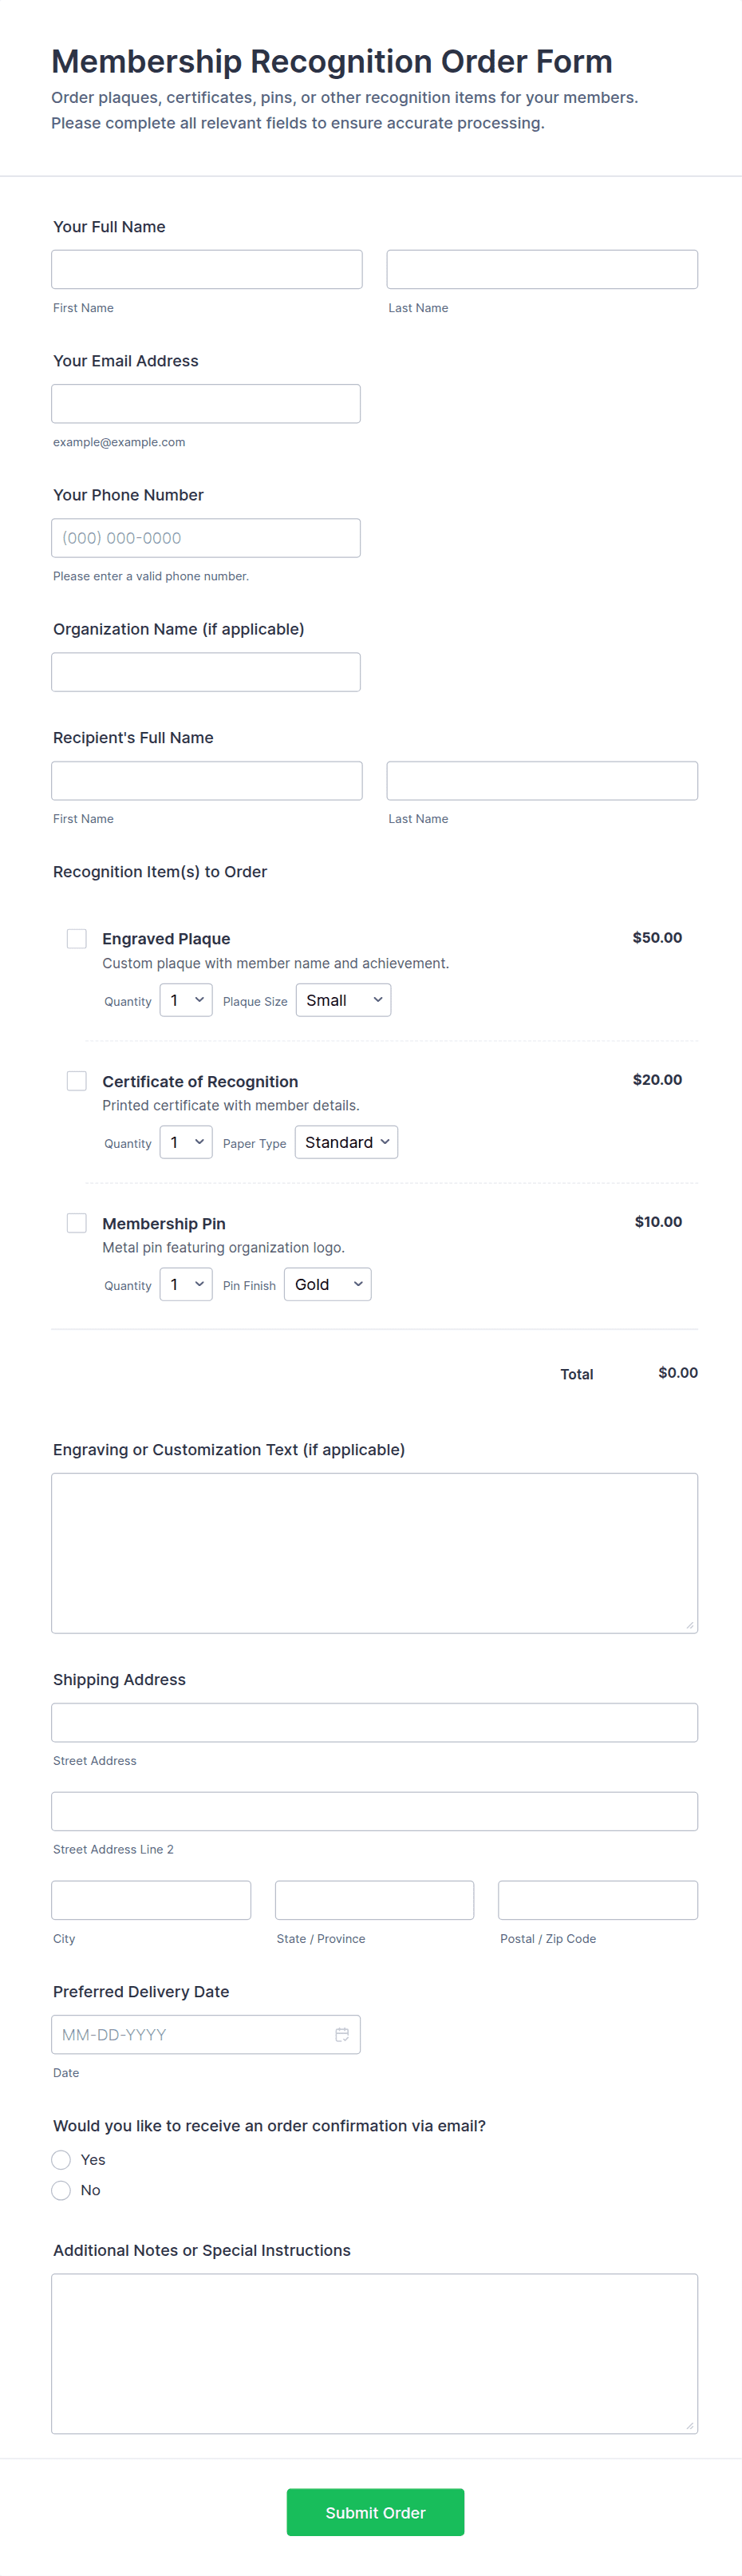Click the Engraving or Customization Text box
The height and width of the screenshot is (2576, 742).
[374, 1552]
